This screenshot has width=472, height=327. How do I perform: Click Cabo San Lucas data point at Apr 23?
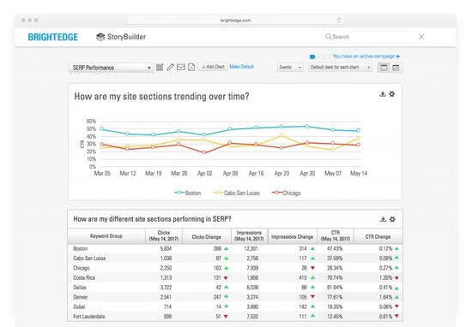(281, 135)
